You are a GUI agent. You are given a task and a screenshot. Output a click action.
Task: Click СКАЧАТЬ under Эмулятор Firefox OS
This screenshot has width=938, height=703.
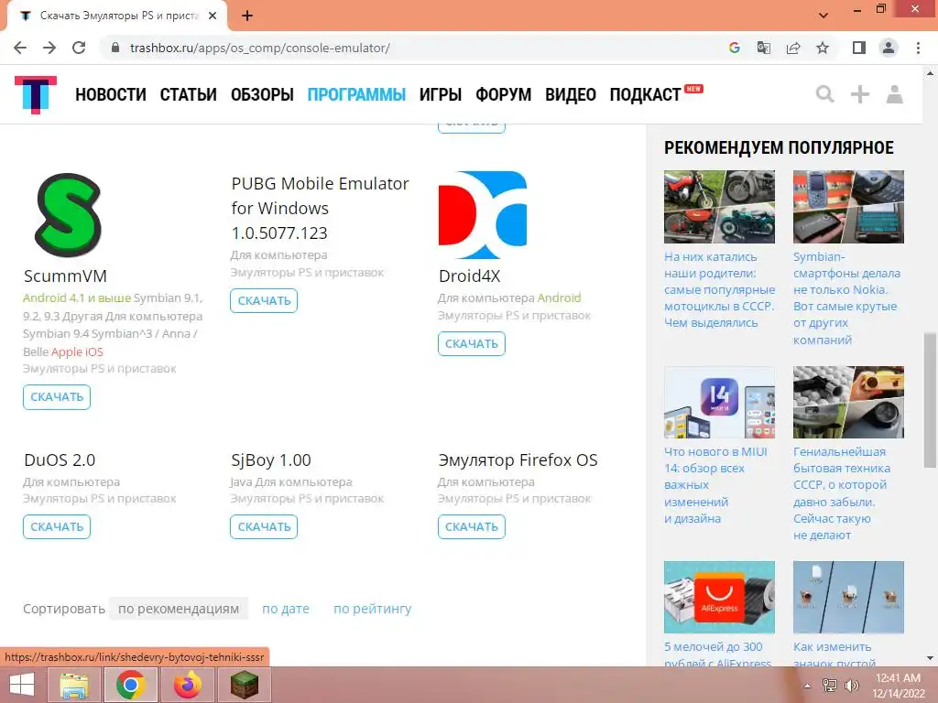(472, 526)
